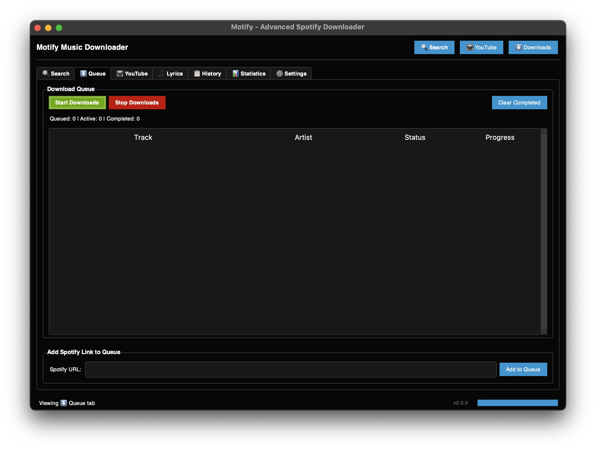Minimize the window with yellow button
The height and width of the screenshot is (450, 596).
[x=48, y=28]
